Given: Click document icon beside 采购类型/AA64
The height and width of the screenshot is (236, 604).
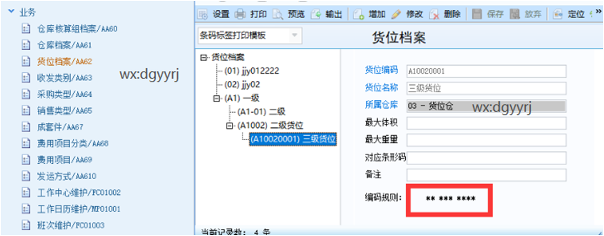Looking at the screenshot, I should pos(26,94).
